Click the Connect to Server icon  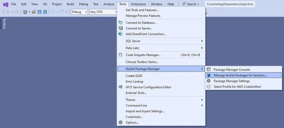click(x=120, y=28)
